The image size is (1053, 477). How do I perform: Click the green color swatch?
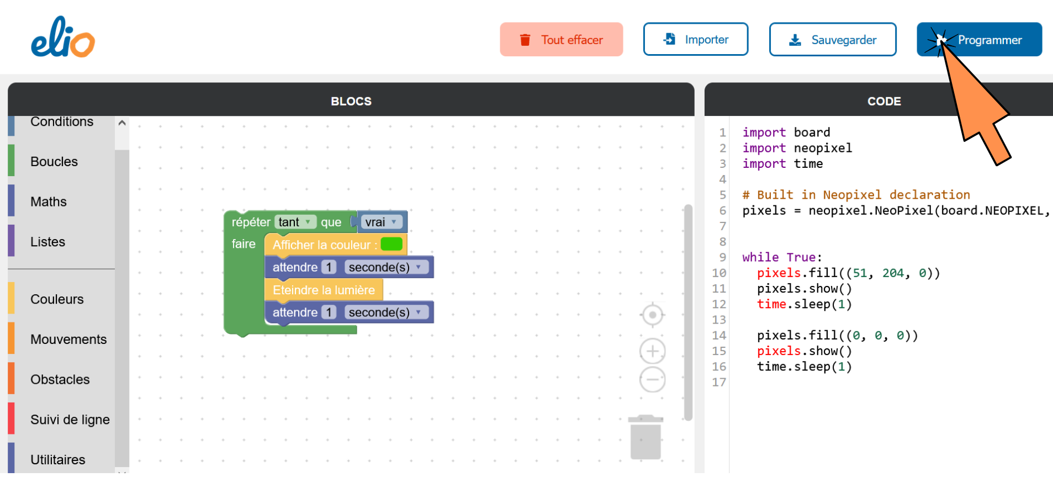click(391, 244)
